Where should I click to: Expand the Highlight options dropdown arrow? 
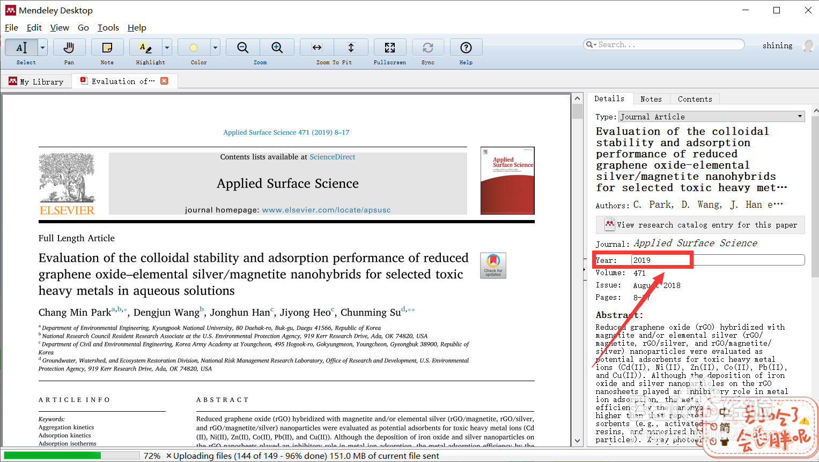click(x=167, y=48)
